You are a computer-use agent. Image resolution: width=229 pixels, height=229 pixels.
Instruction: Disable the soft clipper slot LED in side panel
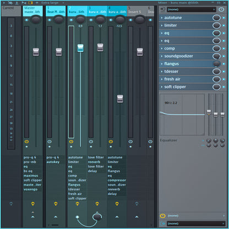coord(224,87)
